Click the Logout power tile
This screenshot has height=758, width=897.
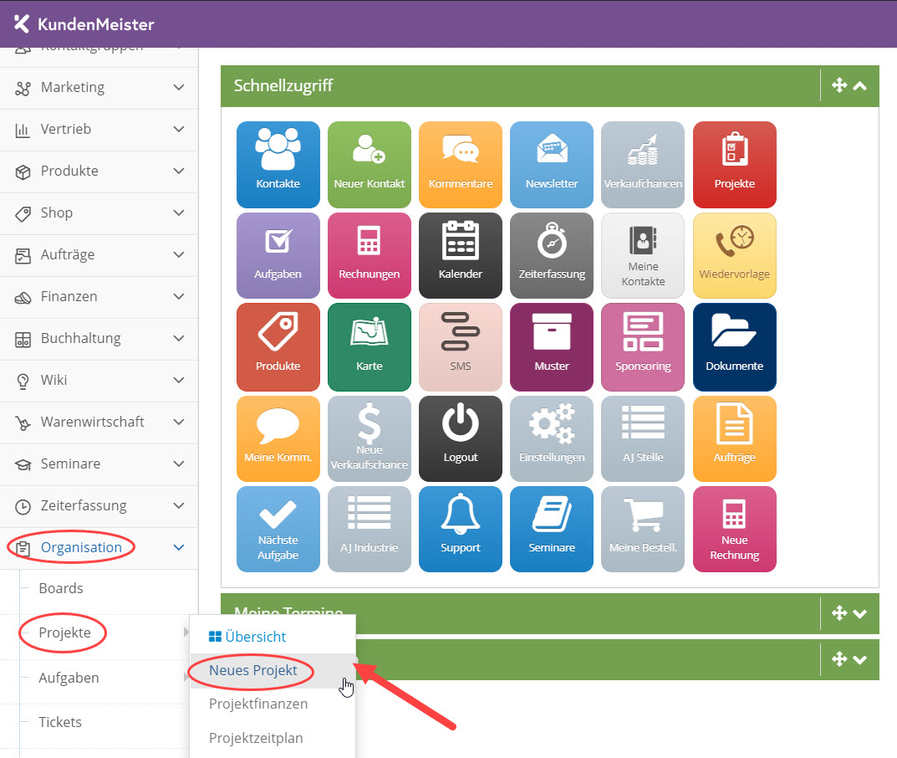point(460,438)
